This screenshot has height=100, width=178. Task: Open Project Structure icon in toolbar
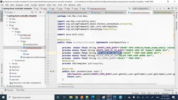pyautogui.click(x=169, y=9)
